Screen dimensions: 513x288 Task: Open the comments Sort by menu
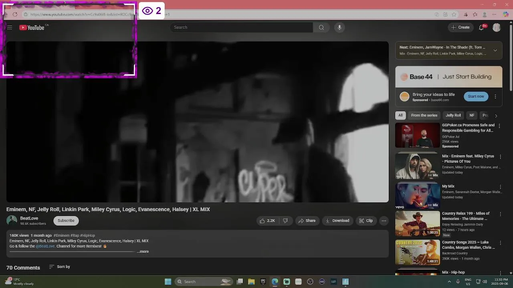pyautogui.click(x=59, y=267)
